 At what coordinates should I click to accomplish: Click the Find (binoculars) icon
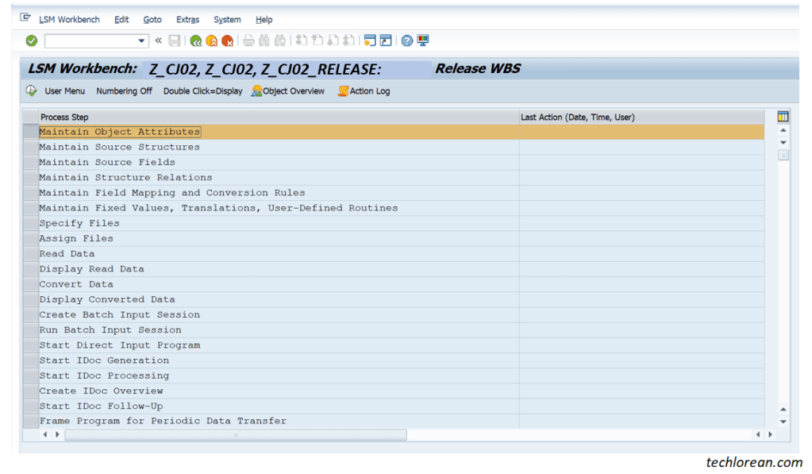tap(264, 40)
